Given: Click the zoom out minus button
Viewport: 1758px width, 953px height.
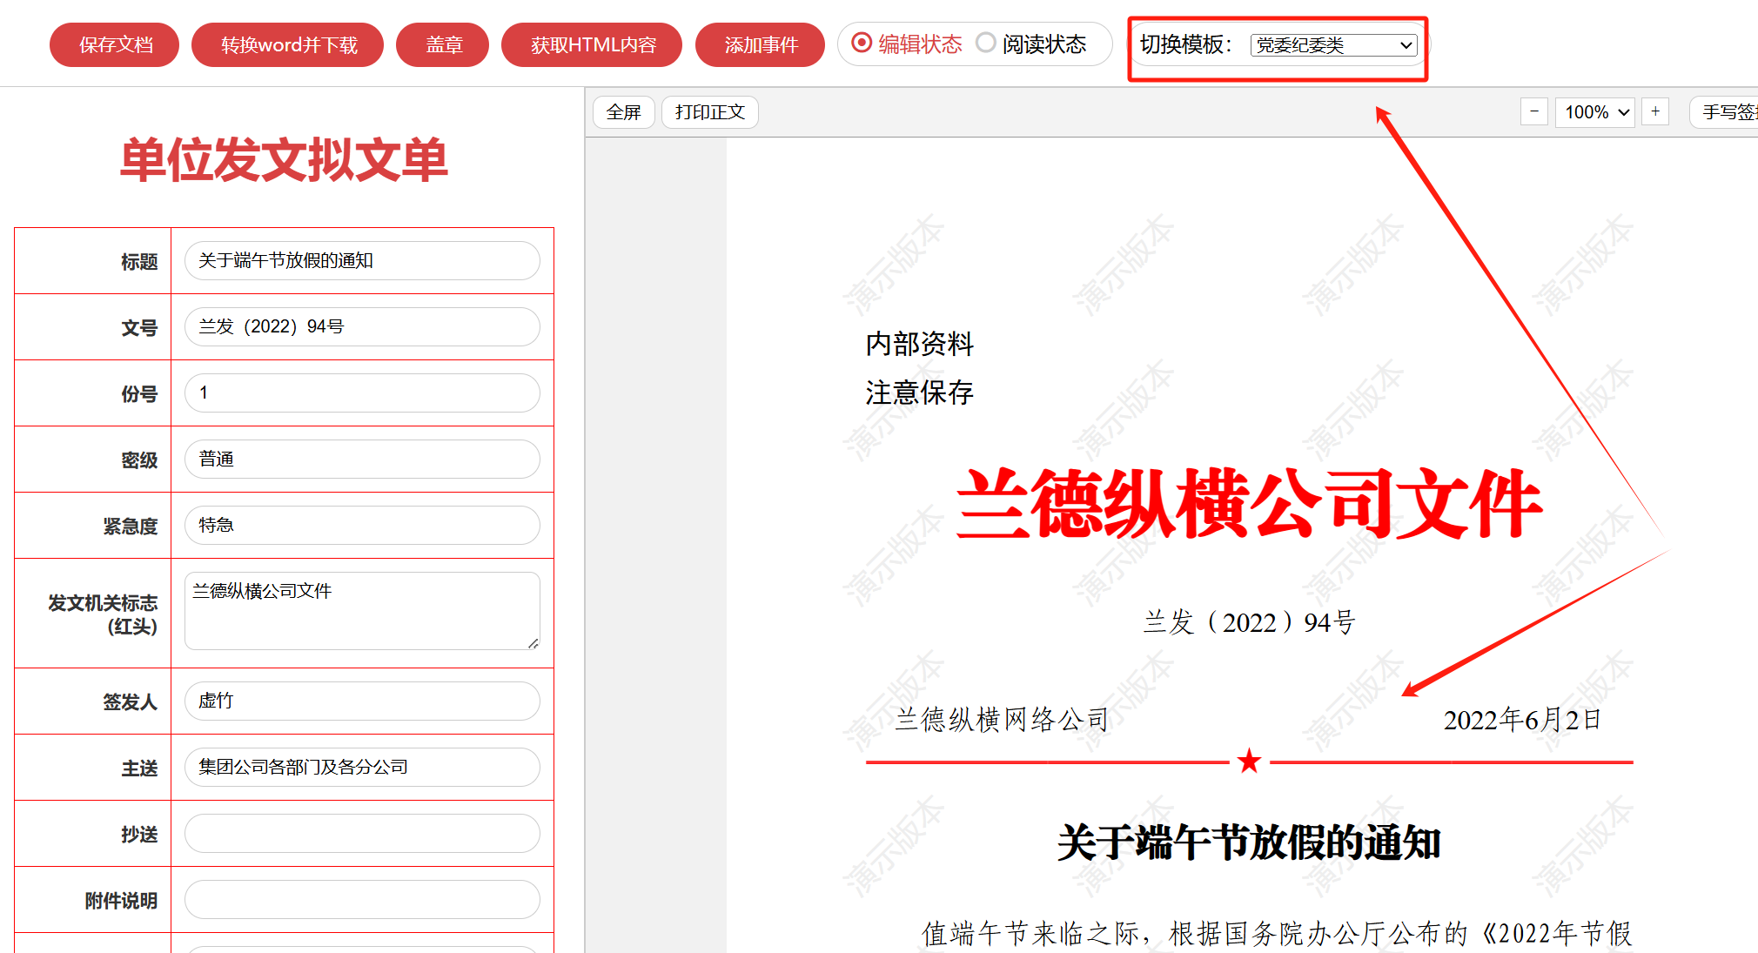Looking at the screenshot, I should click(x=1533, y=111).
